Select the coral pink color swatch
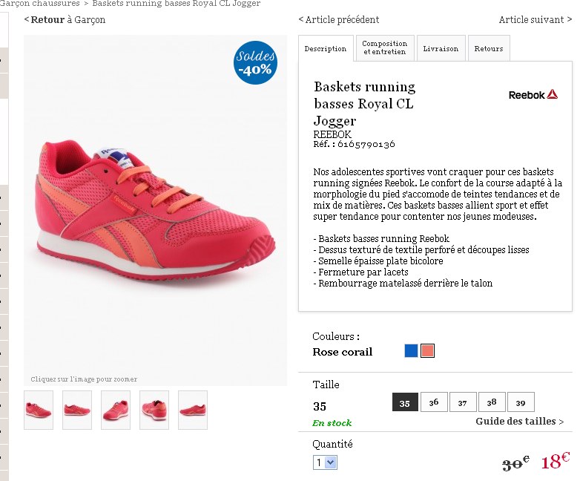This screenshot has height=481, width=580. click(x=427, y=351)
